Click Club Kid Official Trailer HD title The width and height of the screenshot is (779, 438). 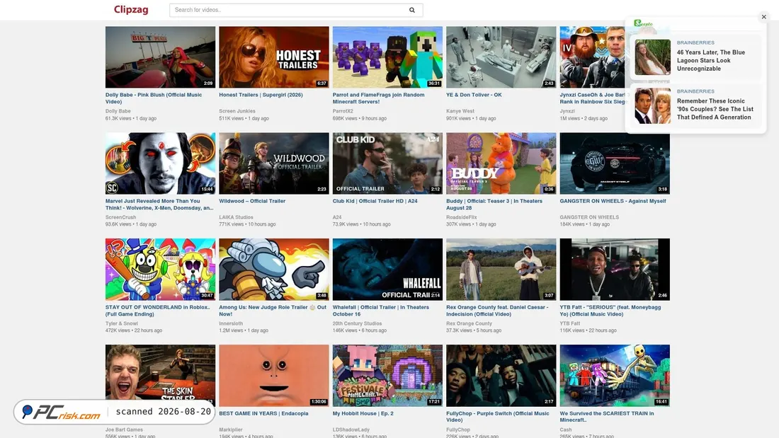tap(375, 201)
